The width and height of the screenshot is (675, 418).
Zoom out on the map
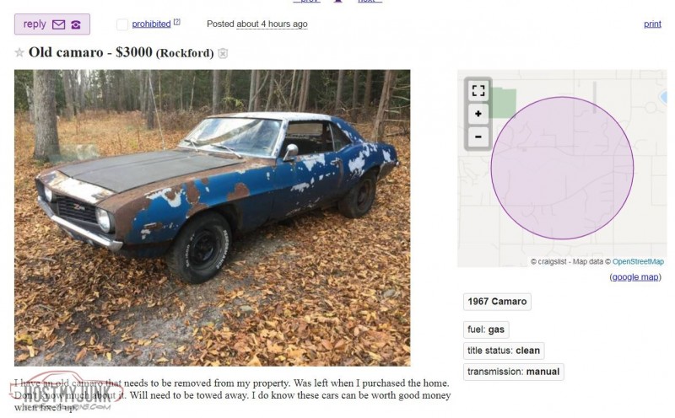[x=478, y=137]
